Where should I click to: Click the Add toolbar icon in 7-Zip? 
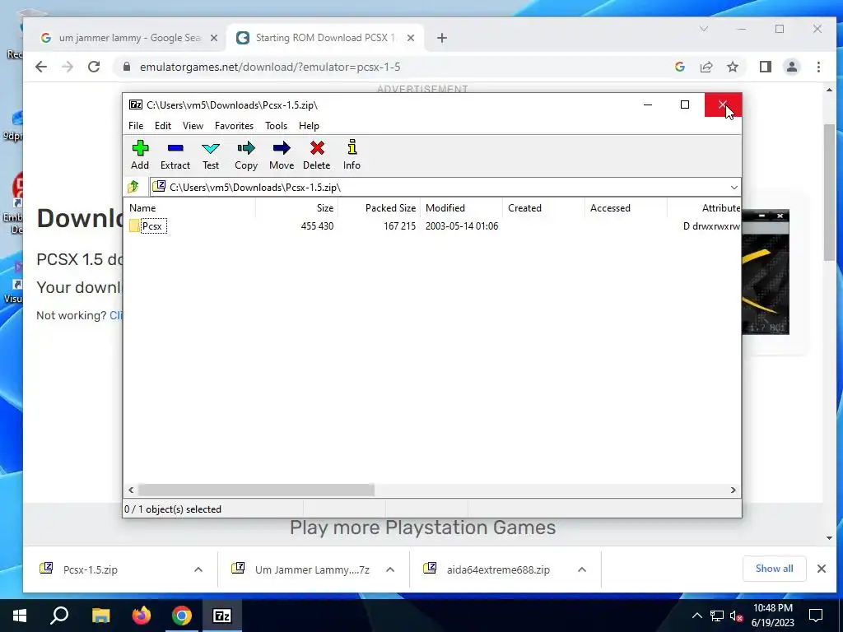[140, 155]
